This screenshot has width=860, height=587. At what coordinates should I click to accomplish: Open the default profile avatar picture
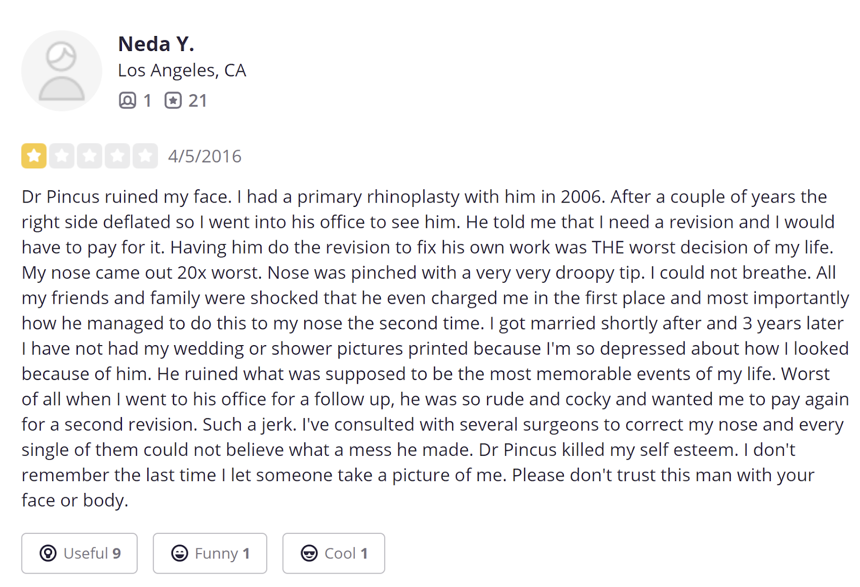click(62, 71)
